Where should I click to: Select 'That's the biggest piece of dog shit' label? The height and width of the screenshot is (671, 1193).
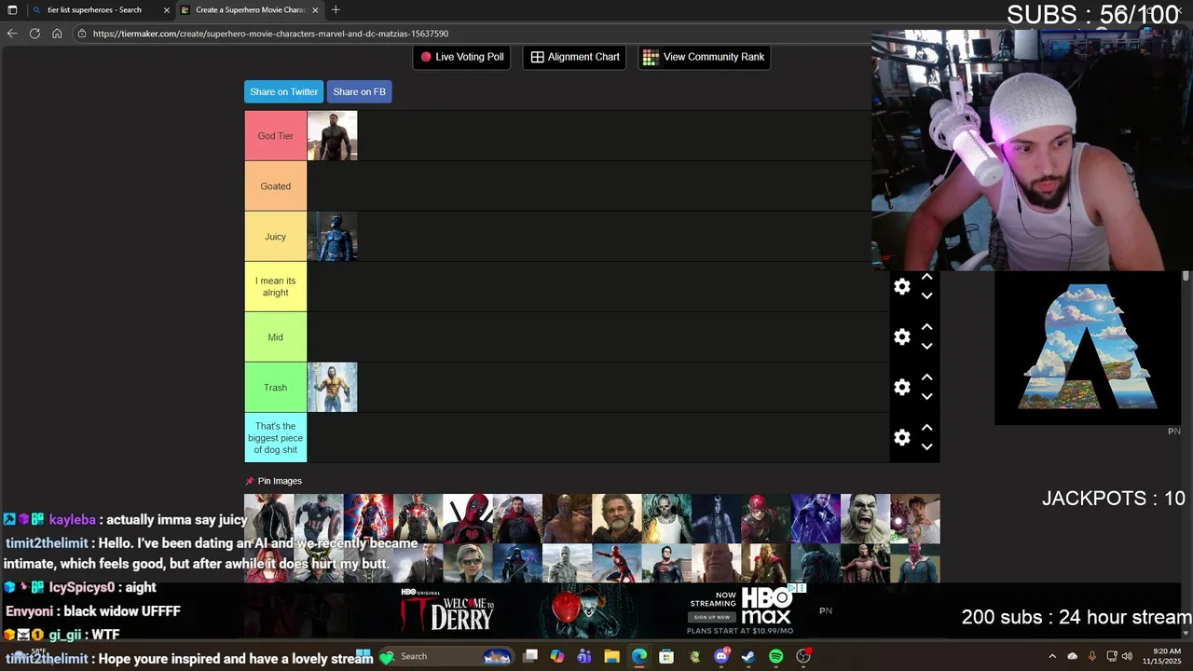point(276,438)
